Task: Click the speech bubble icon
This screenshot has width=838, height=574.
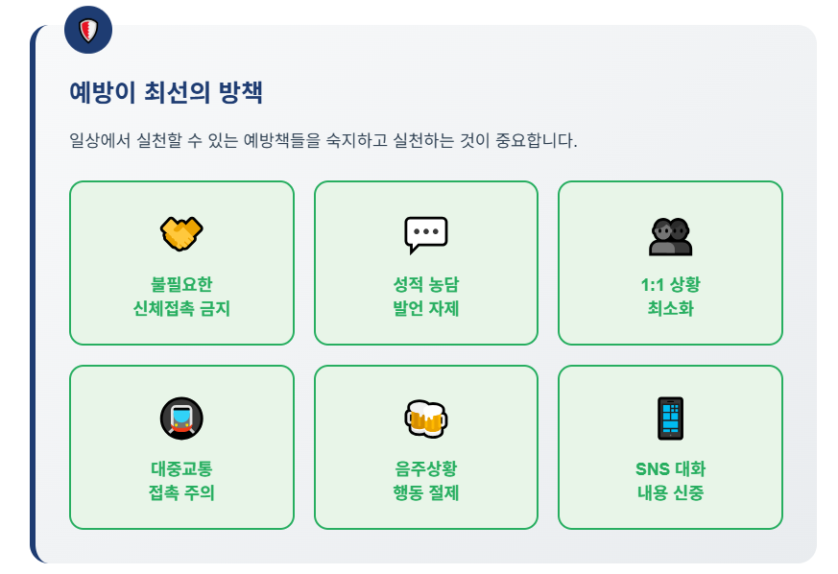Action: (x=425, y=234)
